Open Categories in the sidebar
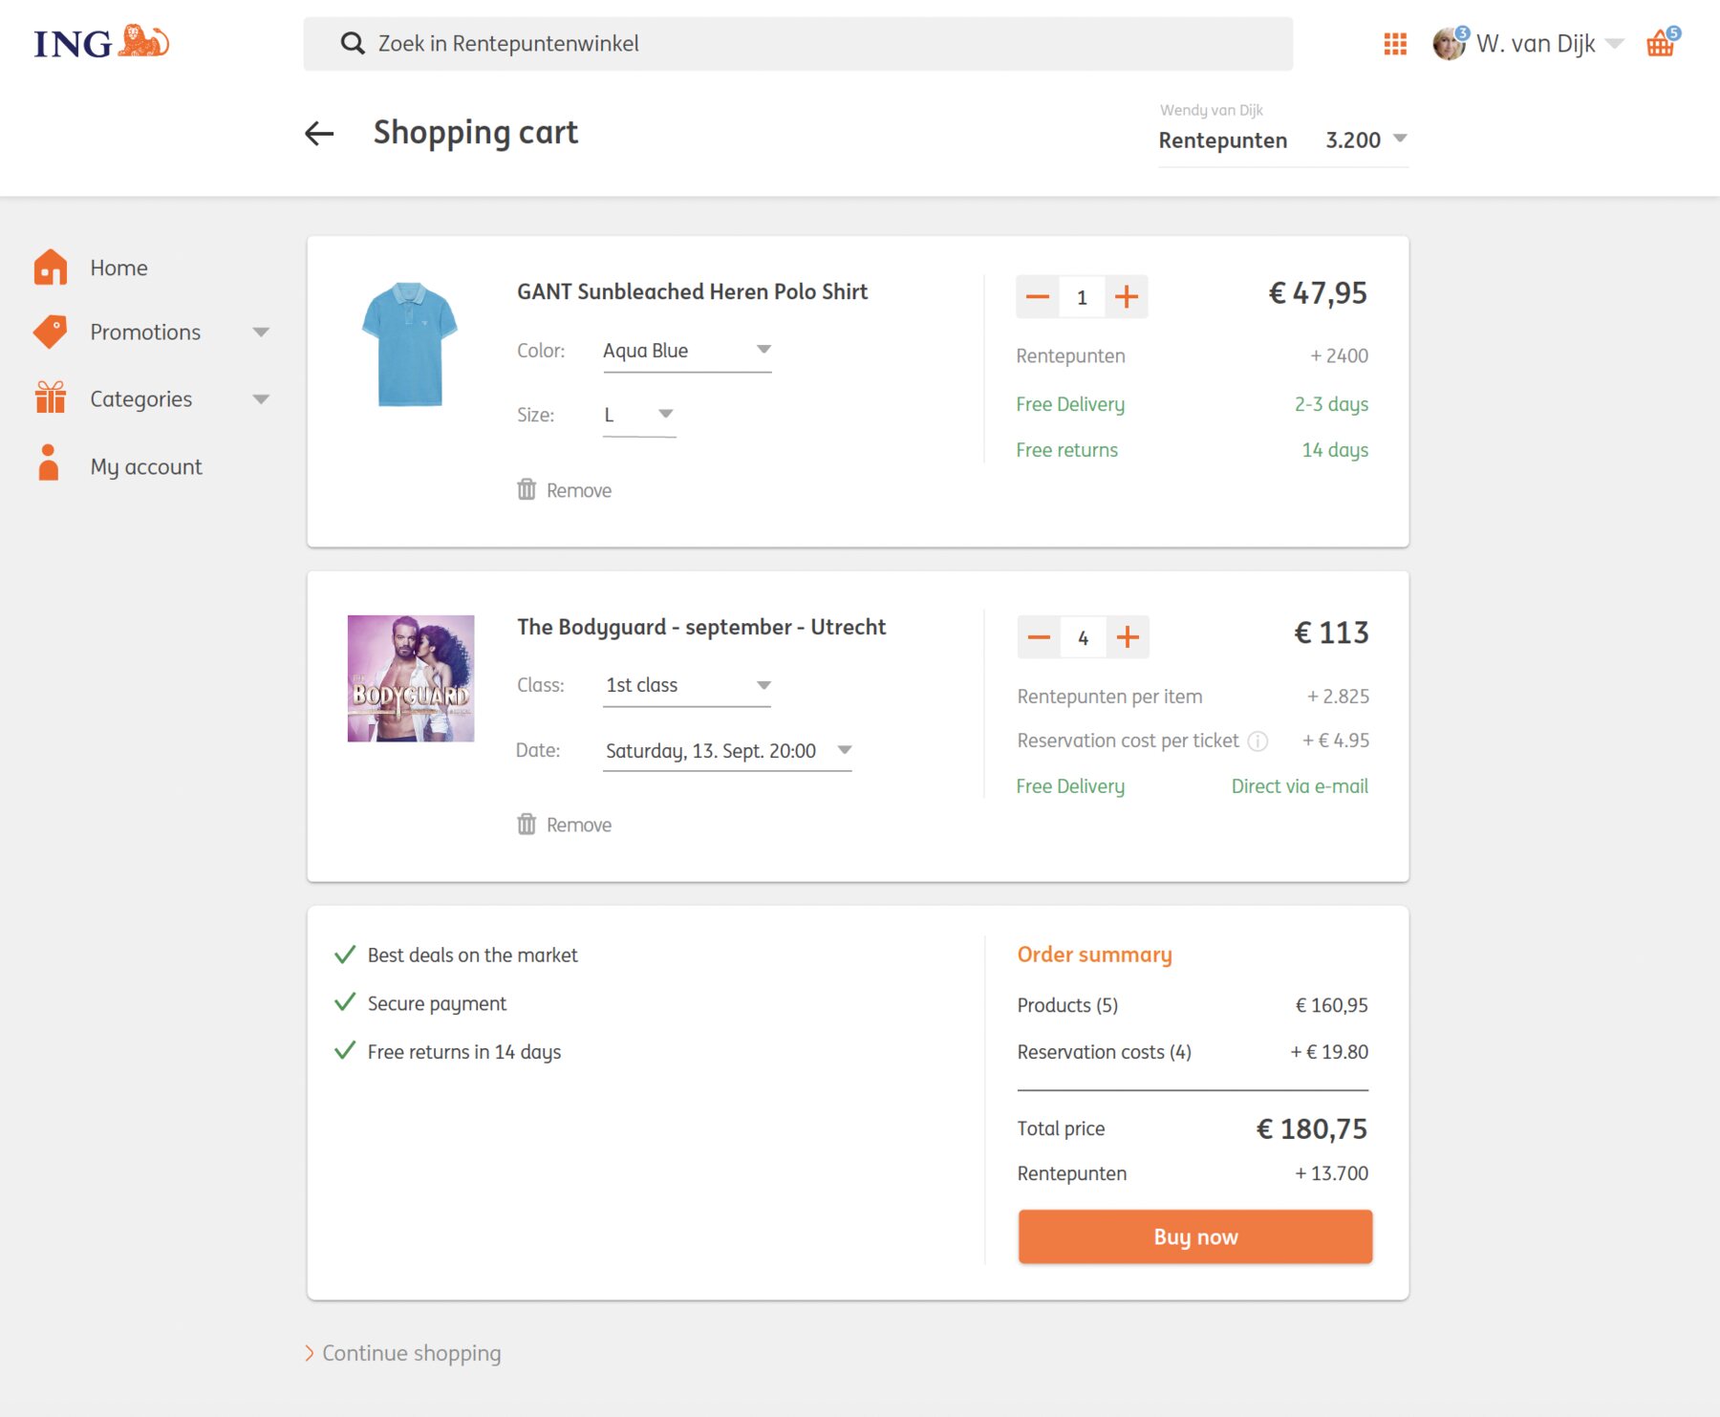Viewport: 1720px width, 1417px height. point(141,399)
